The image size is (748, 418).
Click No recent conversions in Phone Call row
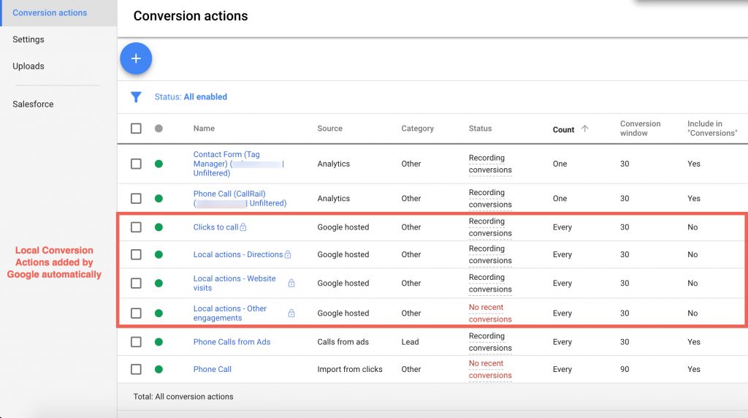coord(490,369)
